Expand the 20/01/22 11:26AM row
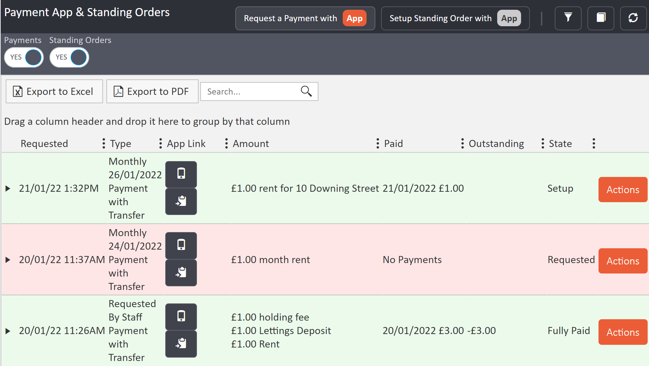 click(8, 331)
